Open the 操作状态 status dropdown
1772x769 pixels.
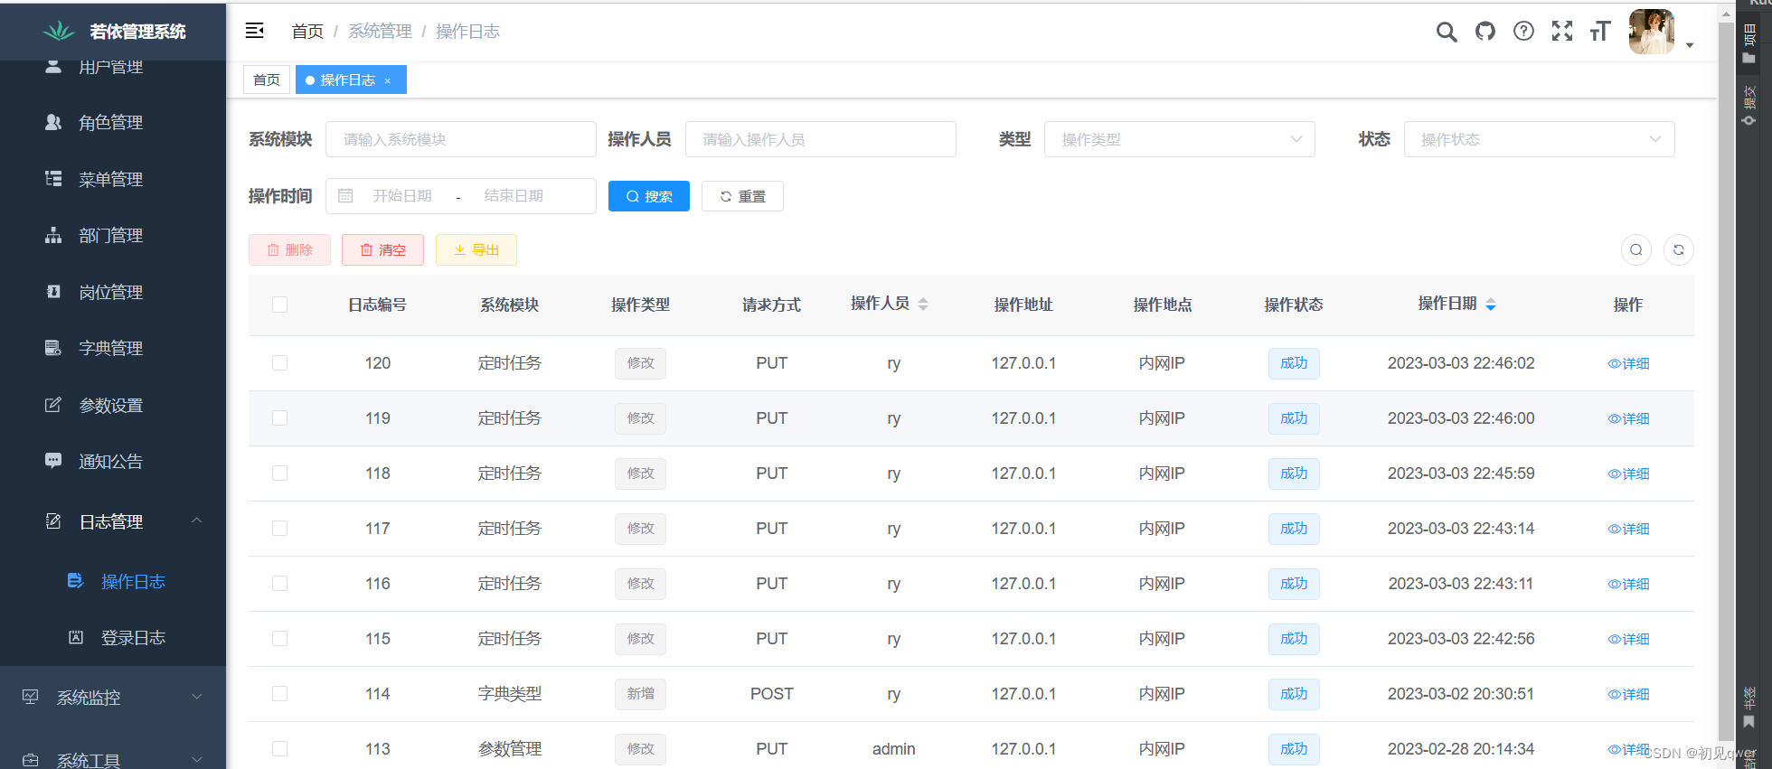[x=1539, y=139]
